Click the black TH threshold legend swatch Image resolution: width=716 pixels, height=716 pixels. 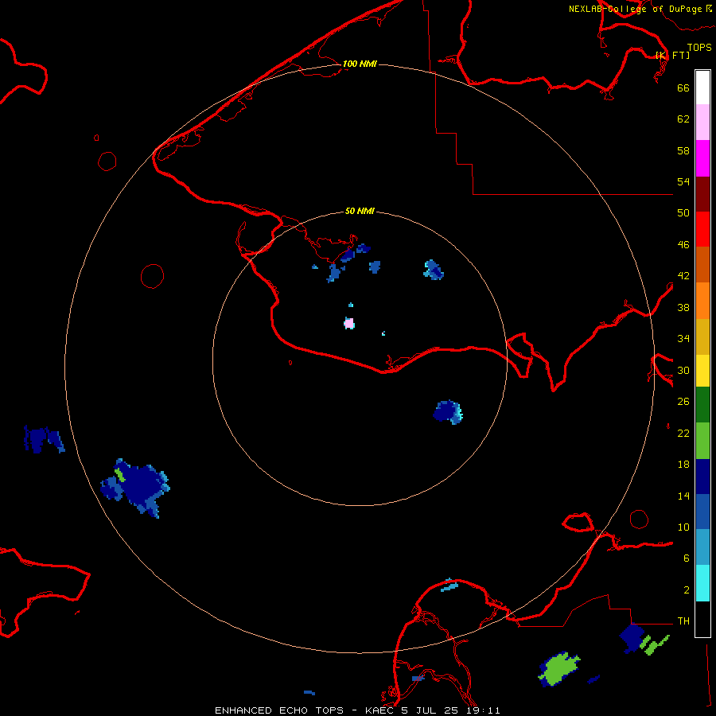[702, 619]
